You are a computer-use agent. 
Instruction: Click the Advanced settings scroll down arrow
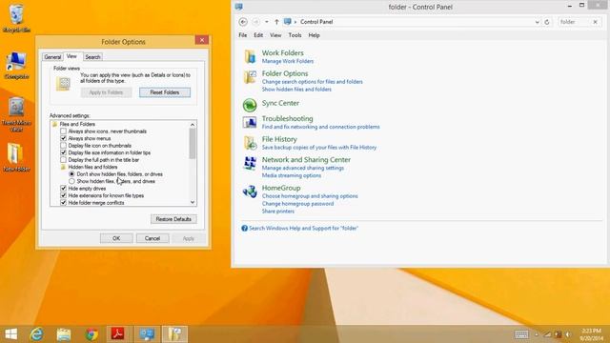(193, 202)
